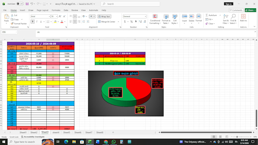Apply Accounting dollar number format
The width and height of the screenshot is (258, 145).
pyautogui.click(x=125, y=22)
